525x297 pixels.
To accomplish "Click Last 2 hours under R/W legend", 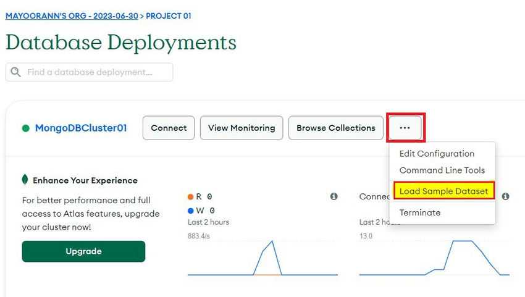I will [x=208, y=222].
